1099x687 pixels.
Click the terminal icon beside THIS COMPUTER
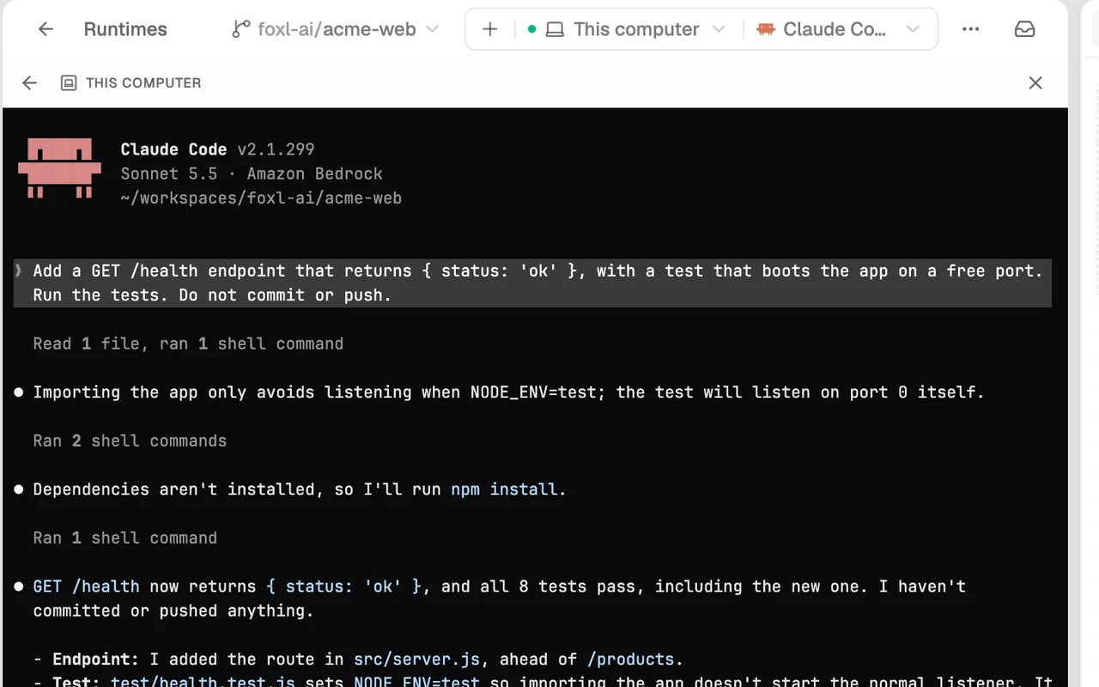pyautogui.click(x=69, y=83)
